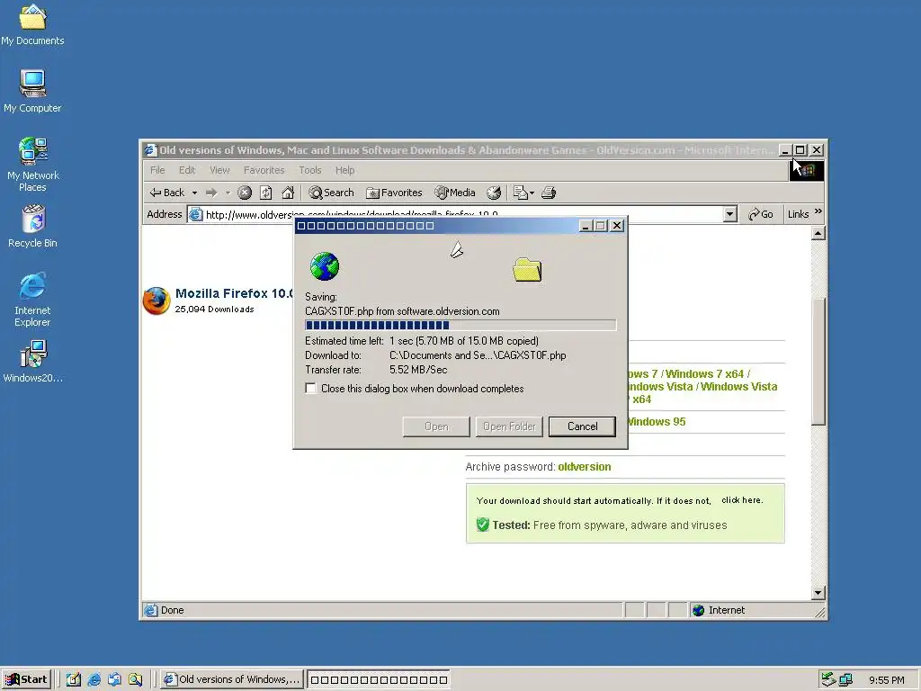Click the folder icon in download dialog
The height and width of the screenshot is (691, 921).
click(x=527, y=270)
